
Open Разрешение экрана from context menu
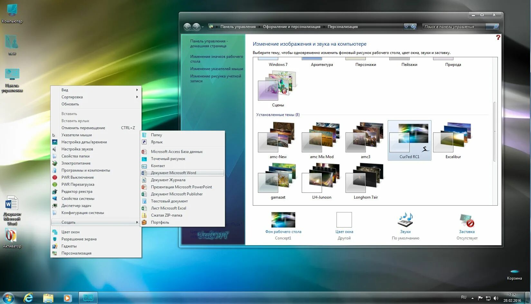pos(96,239)
